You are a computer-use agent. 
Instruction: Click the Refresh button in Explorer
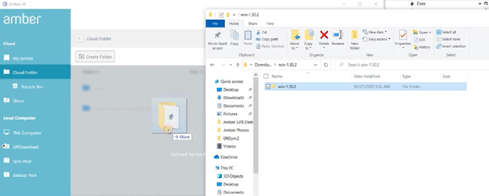point(326,65)
